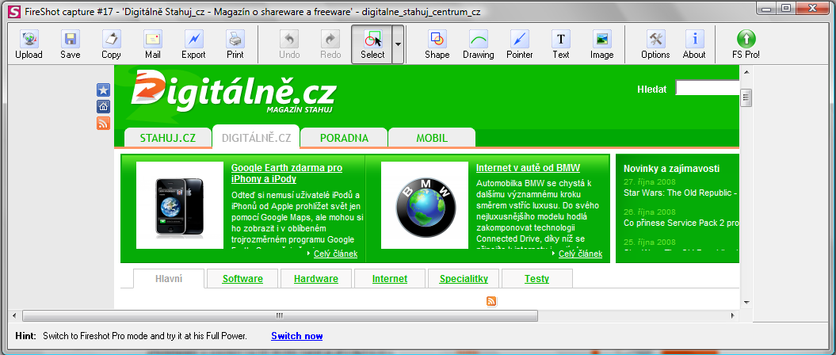Click the iPhone Google Earth thumbnail

click(x=180, y=205)
